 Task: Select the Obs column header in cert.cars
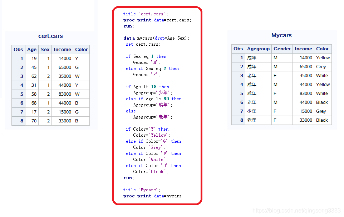coord(18,49)
